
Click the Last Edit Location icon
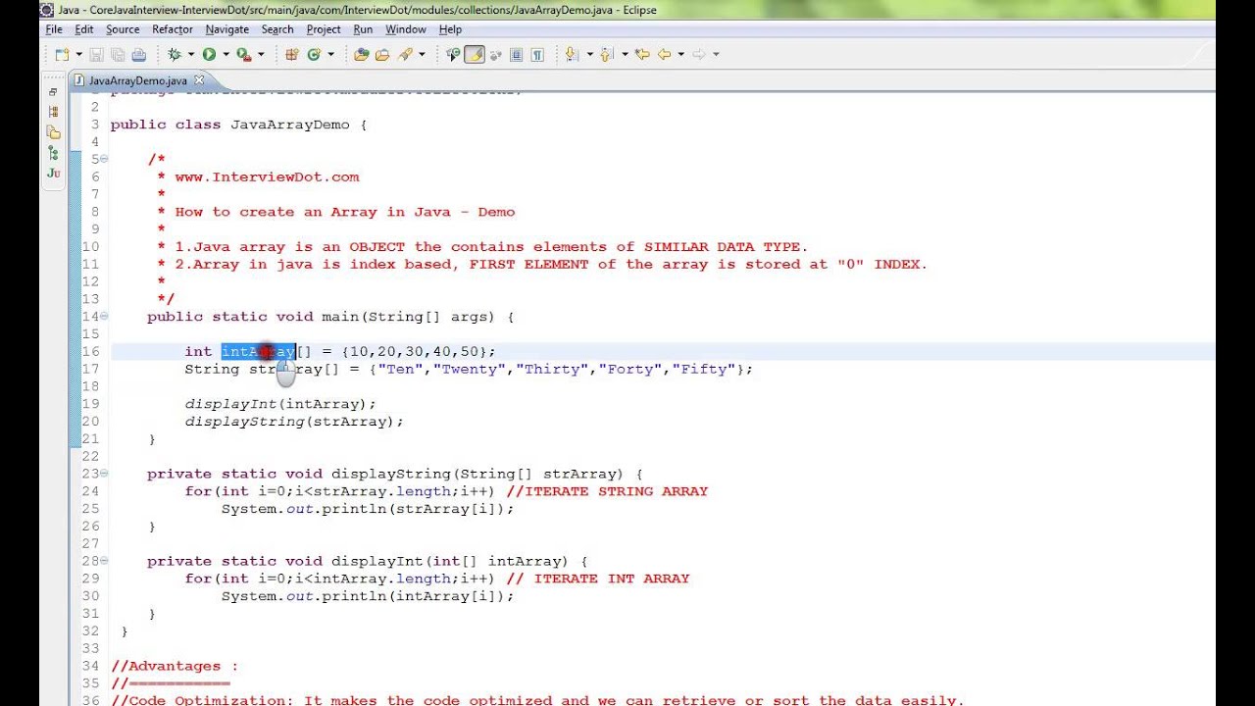(x=642, y=55)
